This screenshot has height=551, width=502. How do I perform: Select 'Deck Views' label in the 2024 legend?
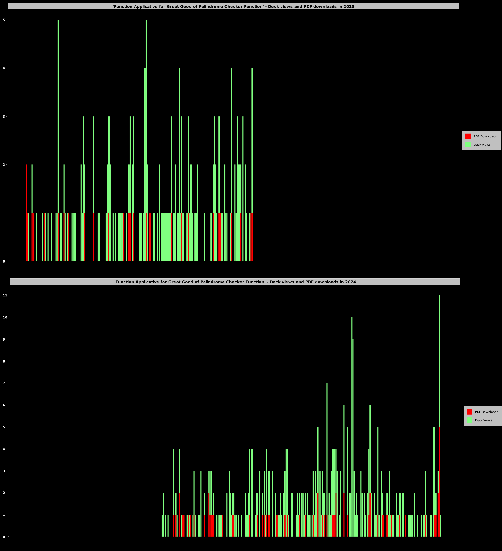pyautogui.click(x=483, y=420)
